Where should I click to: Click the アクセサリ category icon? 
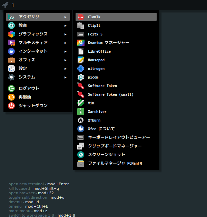tap(11, 17)
